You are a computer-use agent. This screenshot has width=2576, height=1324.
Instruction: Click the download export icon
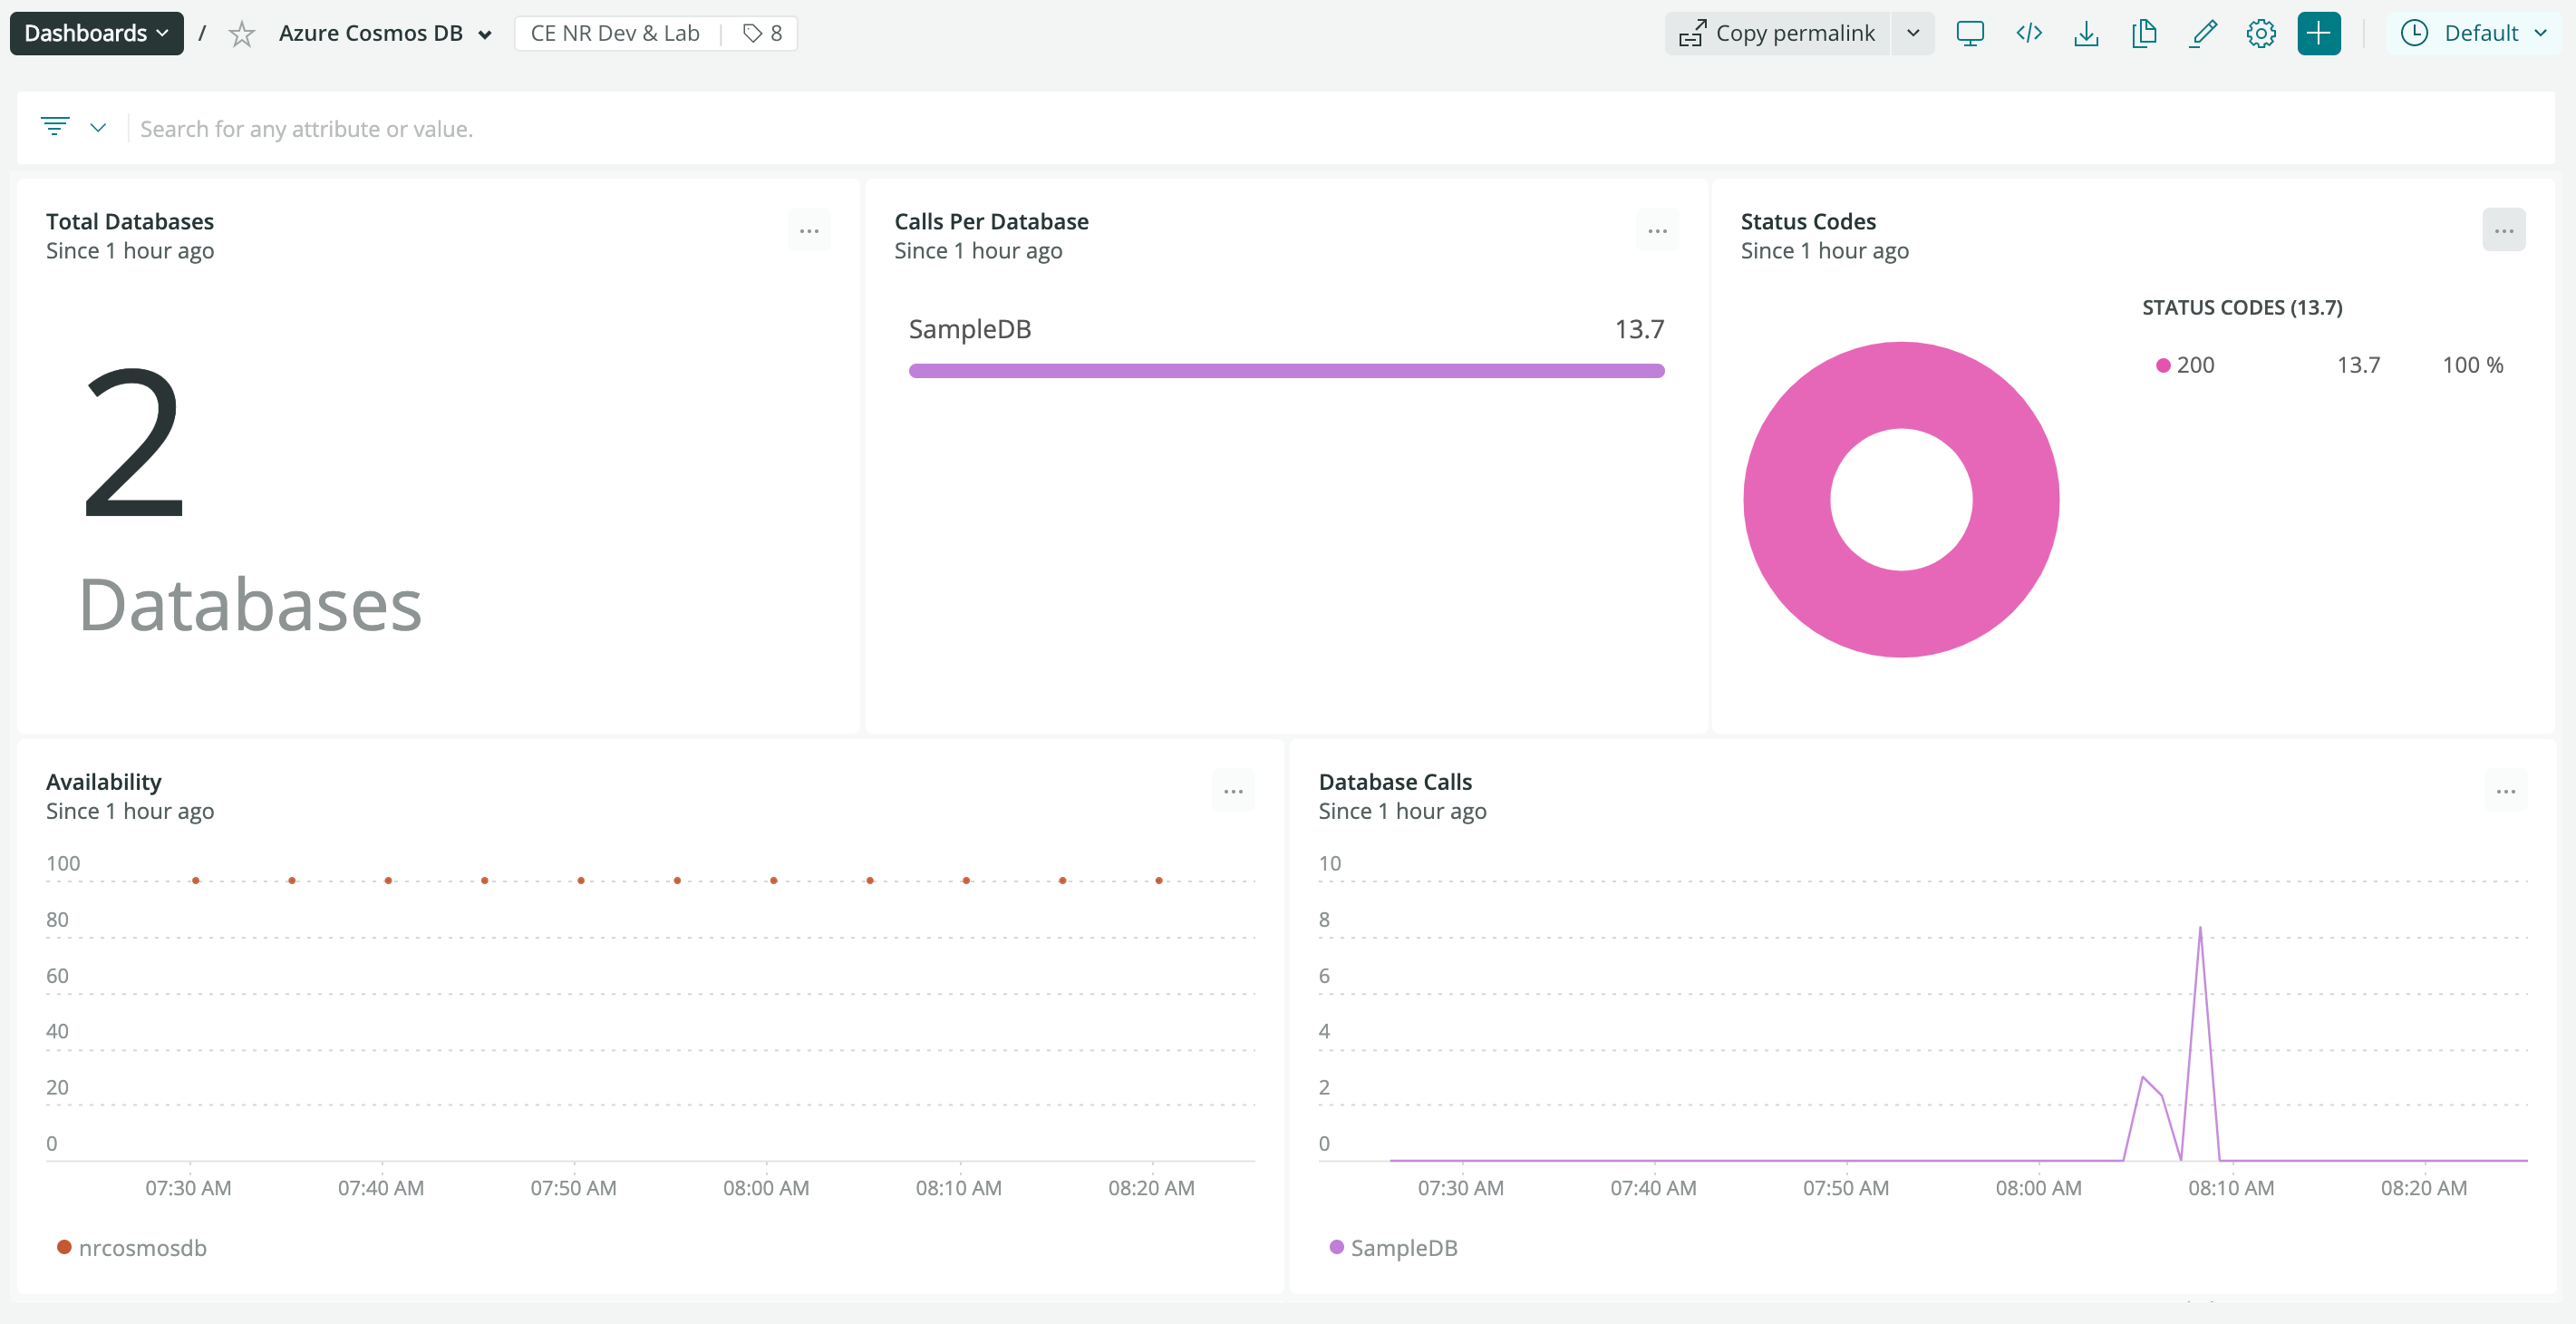2086,34
